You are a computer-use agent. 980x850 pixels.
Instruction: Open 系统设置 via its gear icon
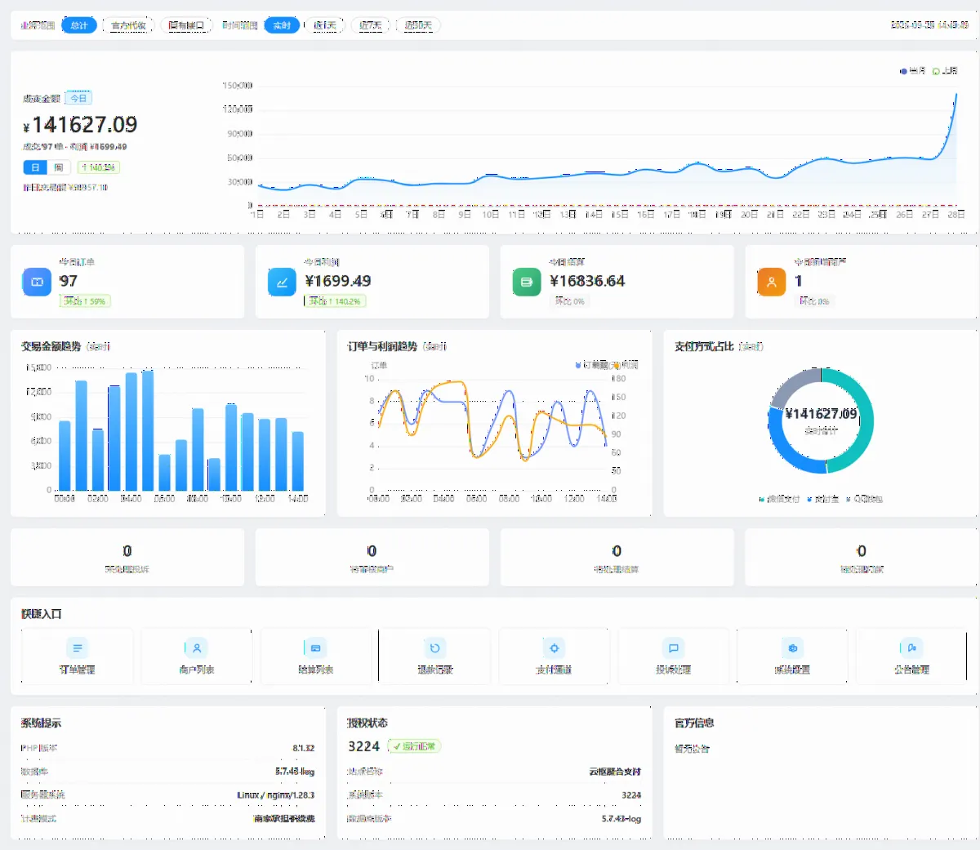[x=793, y=648]
